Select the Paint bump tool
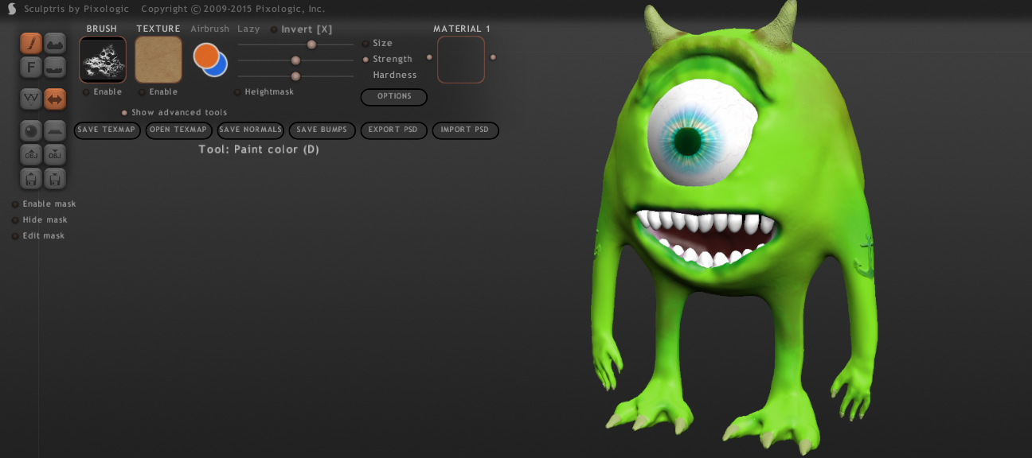 (x=55, y=43)
